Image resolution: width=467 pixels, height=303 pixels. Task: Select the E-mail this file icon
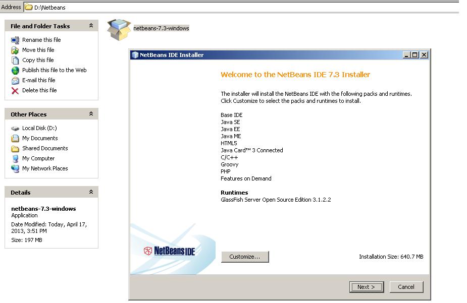pyautogui.click(x=15, y=80)
